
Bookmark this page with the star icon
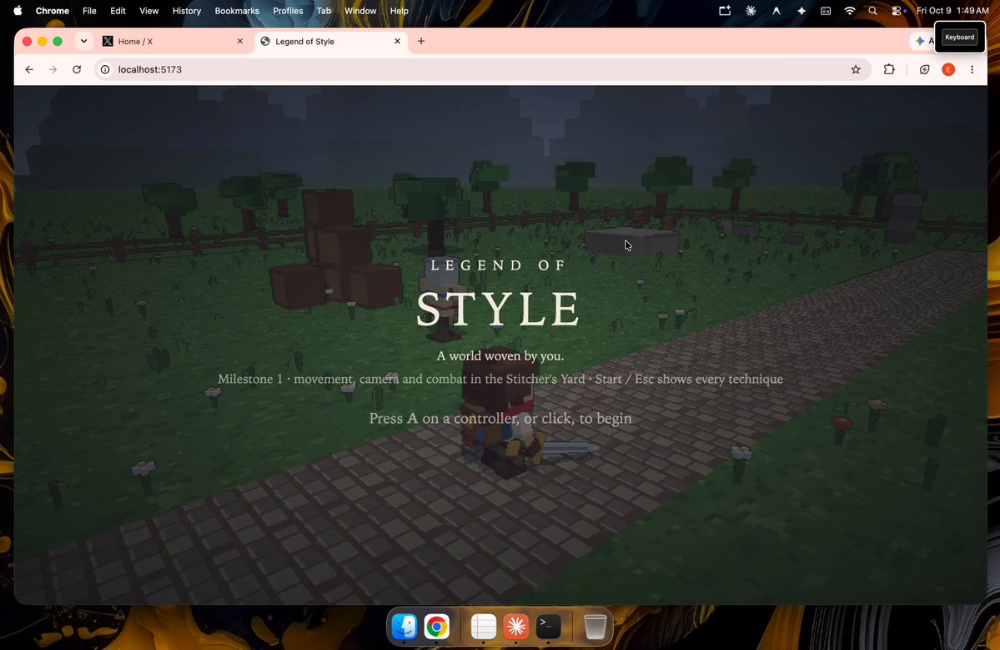pos(856,69)
